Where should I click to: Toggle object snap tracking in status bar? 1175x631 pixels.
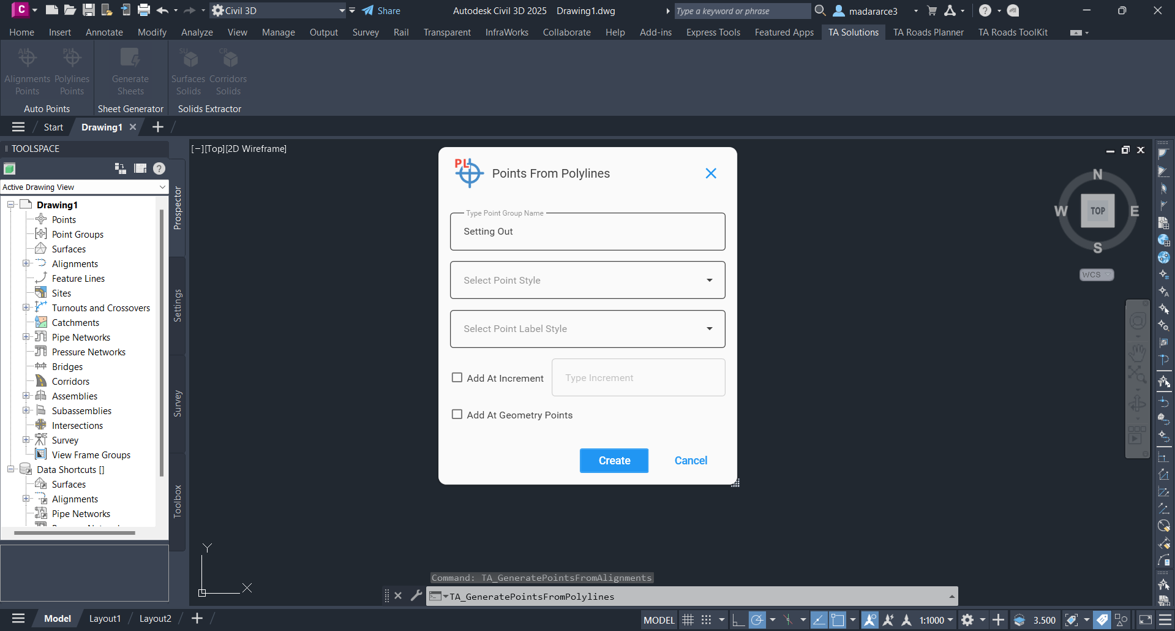click(819, 620)
